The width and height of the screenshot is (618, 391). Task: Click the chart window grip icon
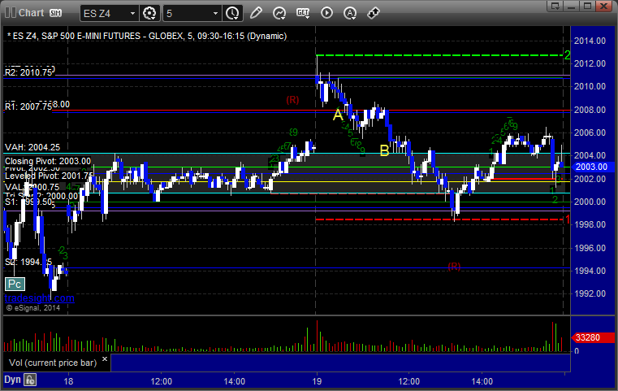[11, 13]
